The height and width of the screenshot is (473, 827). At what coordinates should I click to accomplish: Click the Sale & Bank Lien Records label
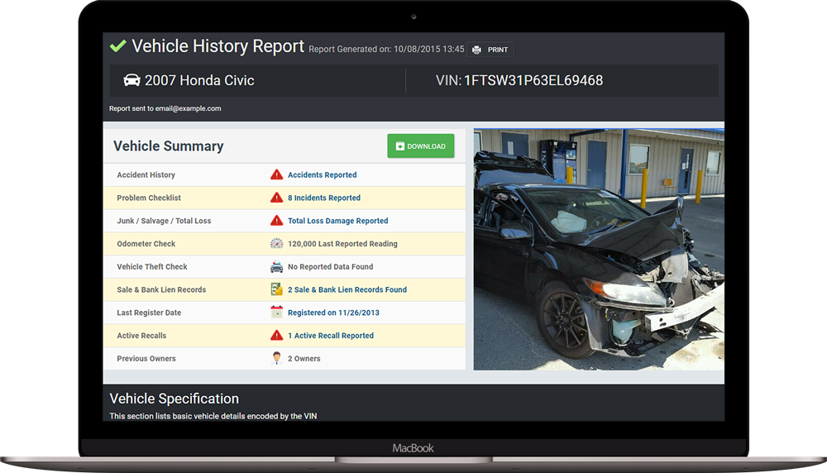click(161, 289)
